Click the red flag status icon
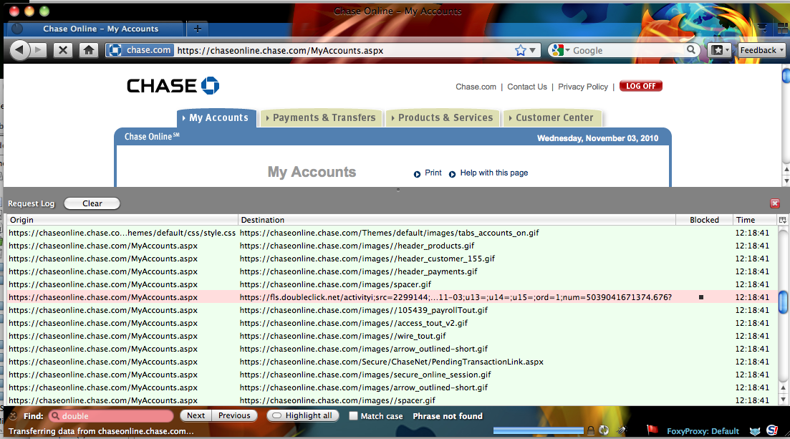Image resolution: width=790 pixels, height=439 pixels. tap(652, 430)
